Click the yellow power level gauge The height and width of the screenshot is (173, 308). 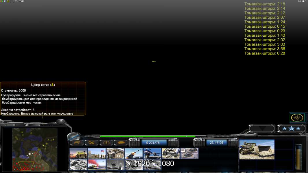tap(299, 156)
